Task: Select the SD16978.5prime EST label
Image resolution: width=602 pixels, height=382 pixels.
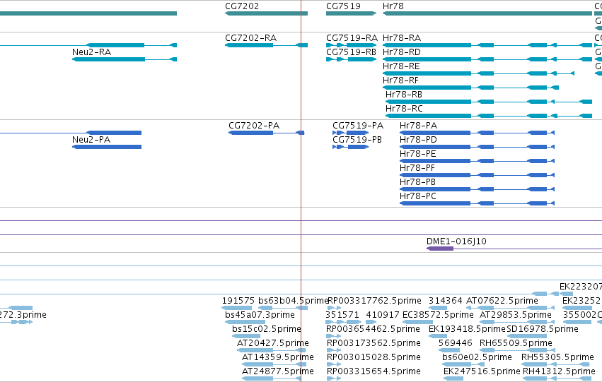Action: pyautogui.click(x=543, y=329)
